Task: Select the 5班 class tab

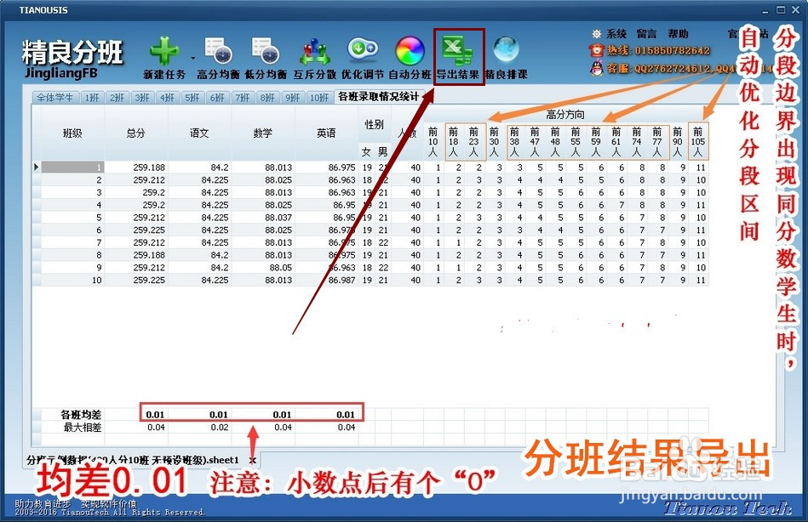Action: (x=194, y=98)
